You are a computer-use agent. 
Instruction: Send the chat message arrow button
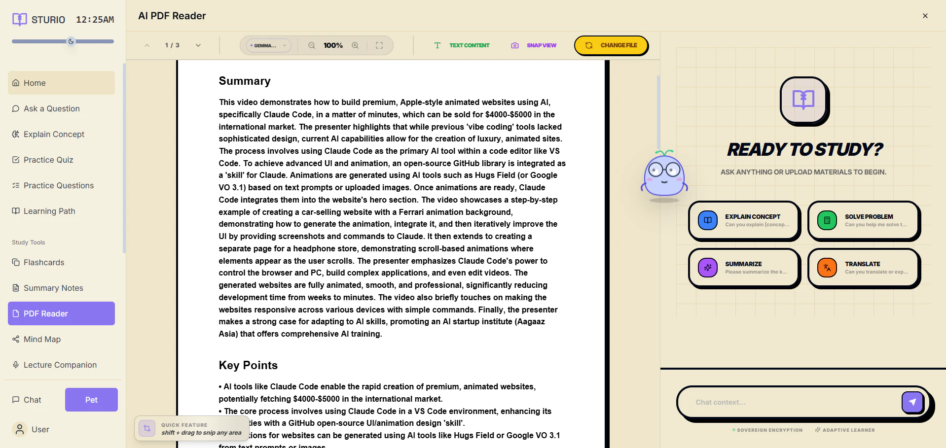coord(912,402)
